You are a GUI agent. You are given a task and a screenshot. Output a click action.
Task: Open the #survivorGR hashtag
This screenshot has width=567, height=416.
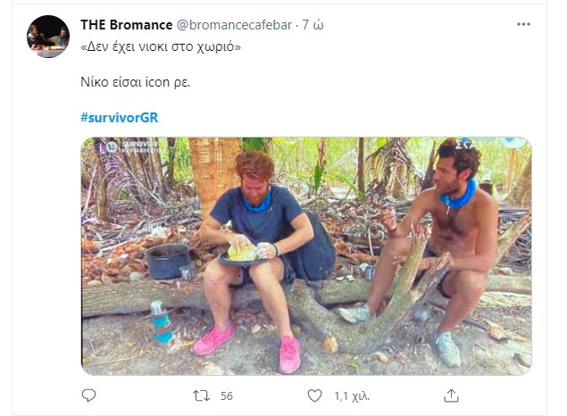pyautogui.click(x=119, y=117)
